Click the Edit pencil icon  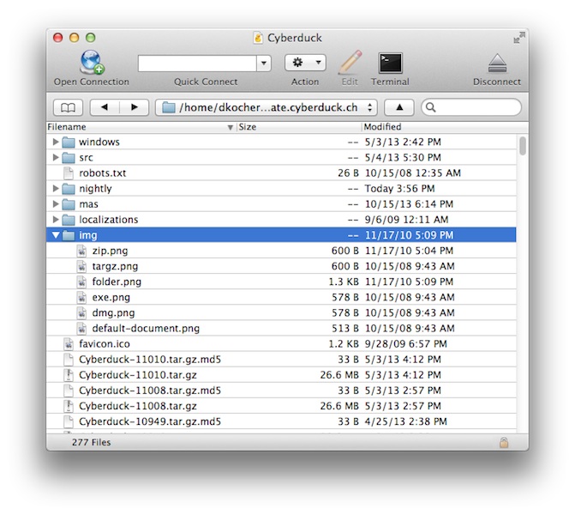(350, 63)
